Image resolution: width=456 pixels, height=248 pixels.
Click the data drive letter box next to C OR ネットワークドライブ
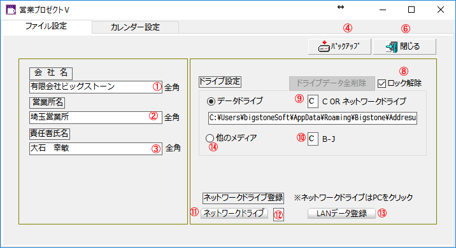coord(313,101)
